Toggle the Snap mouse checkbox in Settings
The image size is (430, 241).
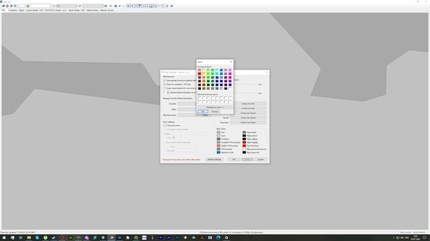(165, 88)
